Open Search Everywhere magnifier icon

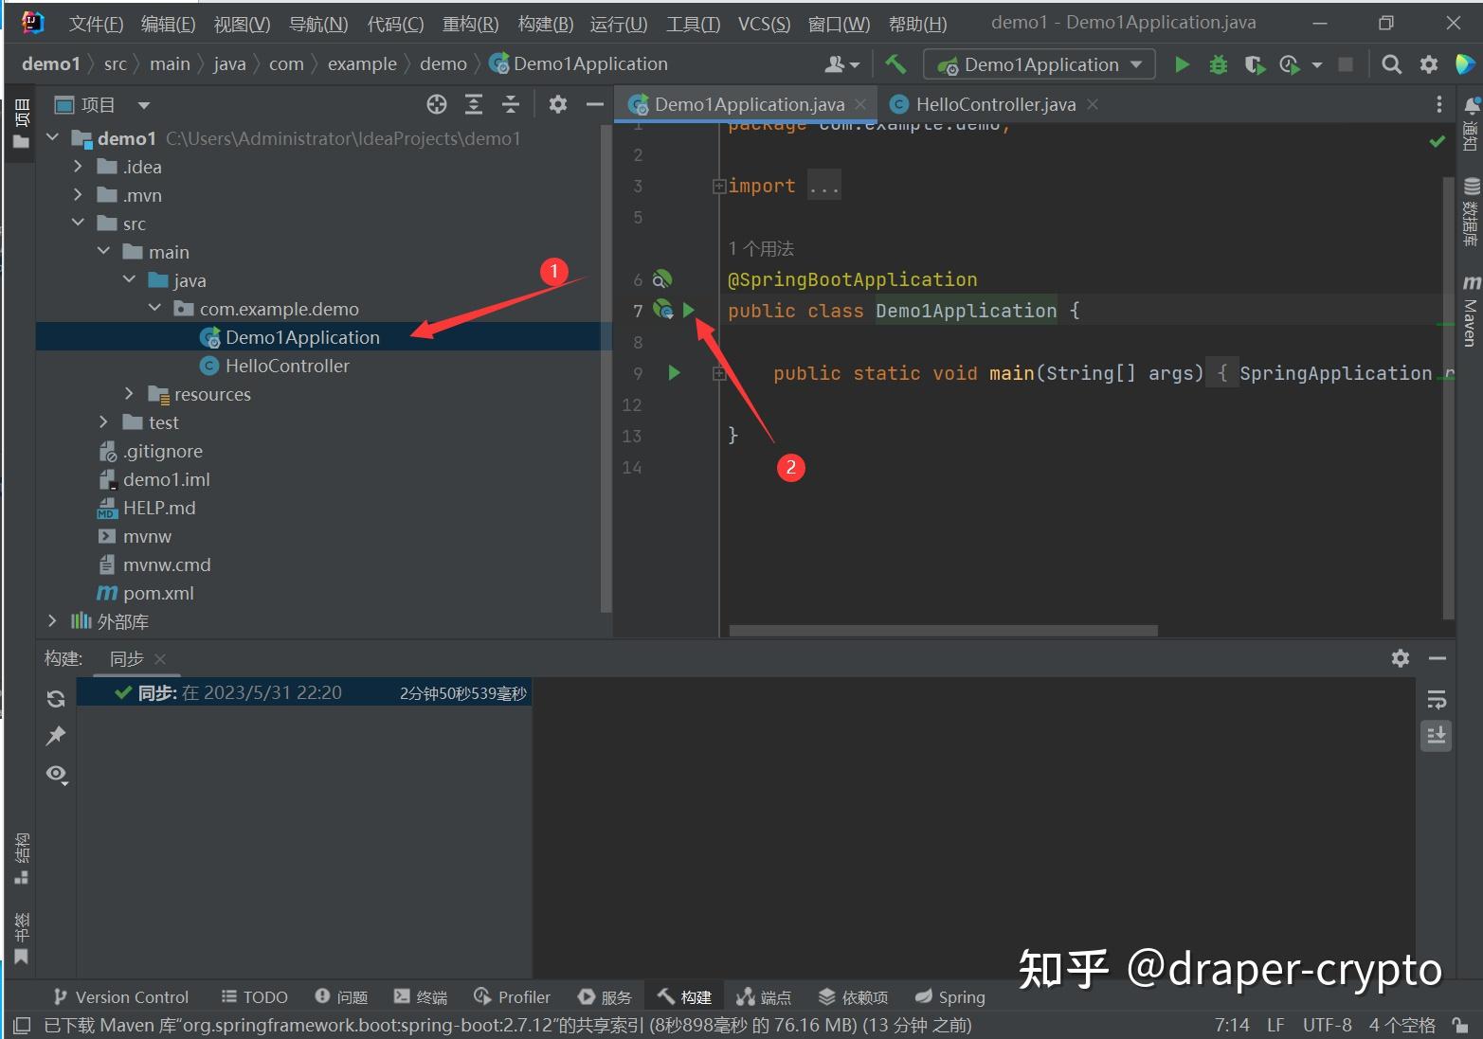(x=1391, y=64)
